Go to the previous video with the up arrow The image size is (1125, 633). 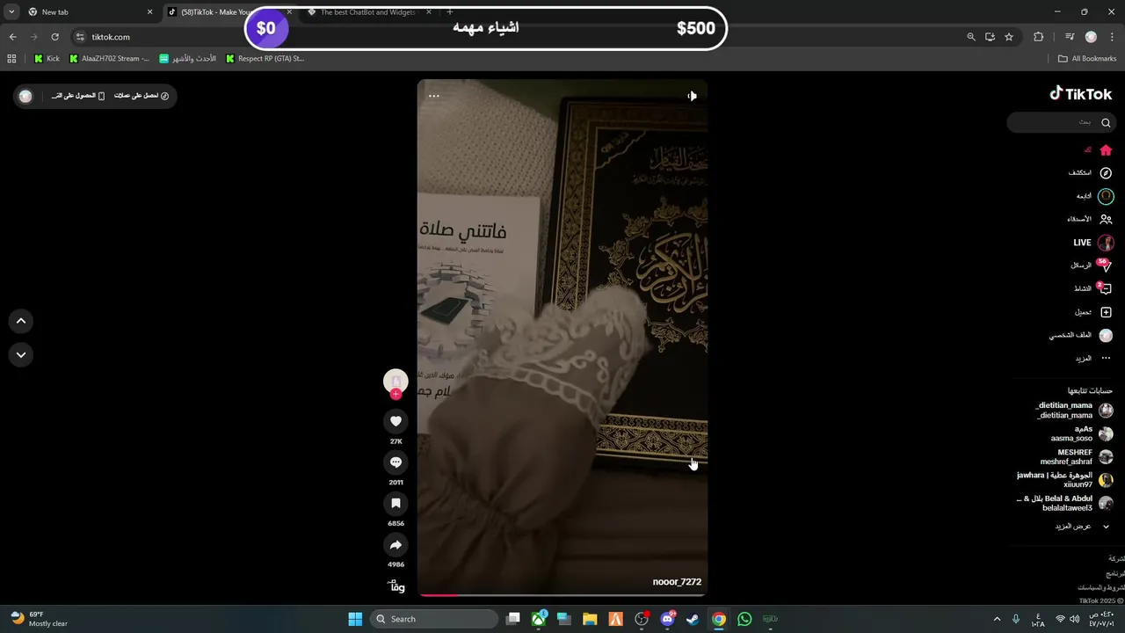(21, 322)
